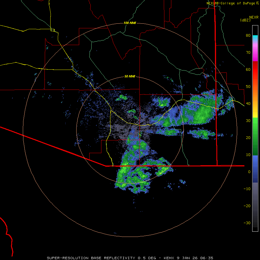This screenshot has height=260, width=260.
Task: Click the 10 dBZ scale value
Action: [x=248, y=155]
